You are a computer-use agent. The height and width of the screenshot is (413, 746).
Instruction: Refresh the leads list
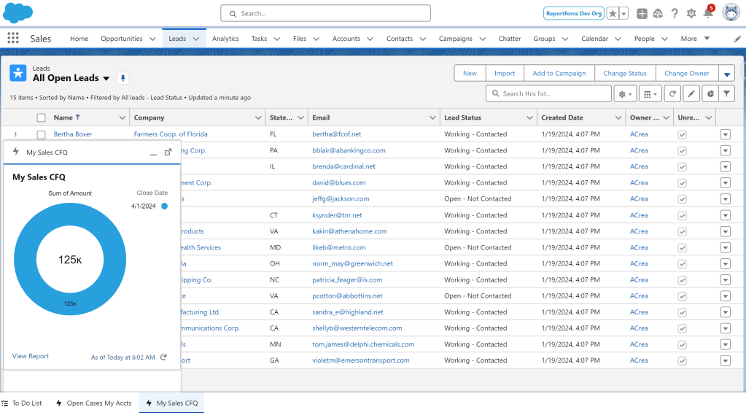point(672,93)
